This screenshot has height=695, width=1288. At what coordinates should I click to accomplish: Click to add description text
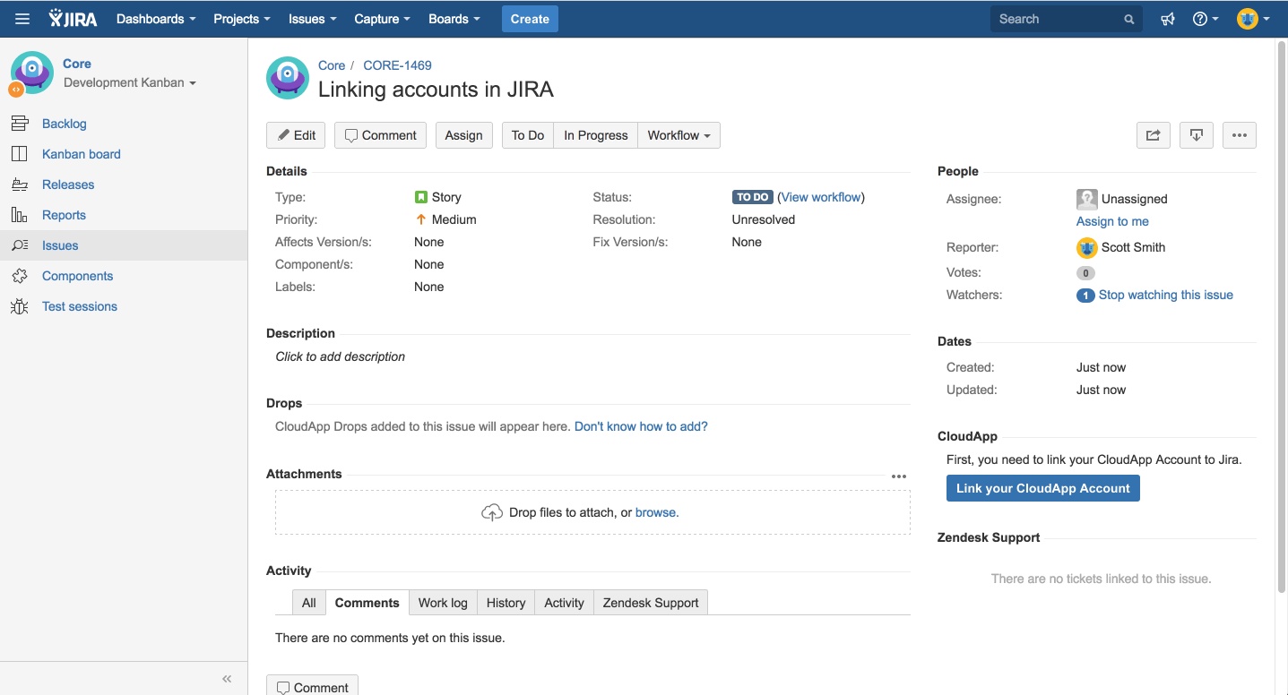pyautogui.click(x=340, y=356)
